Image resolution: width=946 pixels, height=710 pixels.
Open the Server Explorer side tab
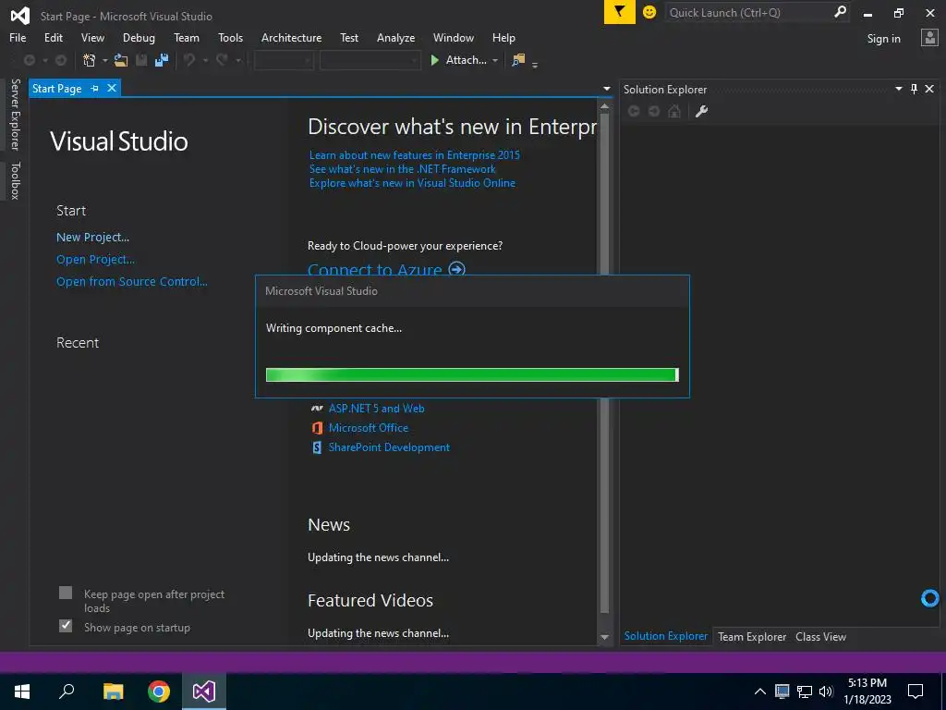tap(16, 114)
